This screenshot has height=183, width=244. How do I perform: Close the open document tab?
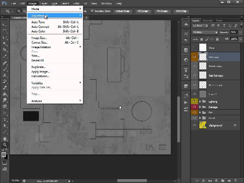(x=86, y=18)
